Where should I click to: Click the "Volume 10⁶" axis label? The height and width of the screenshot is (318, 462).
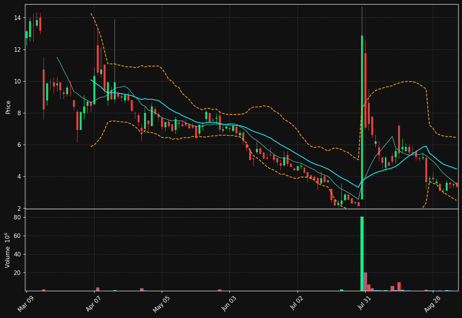[8, 250]
